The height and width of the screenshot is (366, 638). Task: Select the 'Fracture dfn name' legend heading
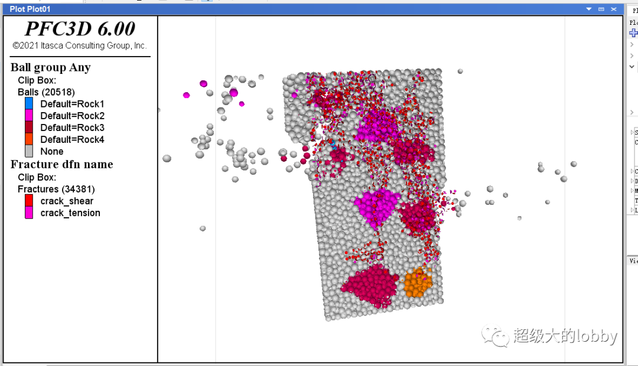62,164
